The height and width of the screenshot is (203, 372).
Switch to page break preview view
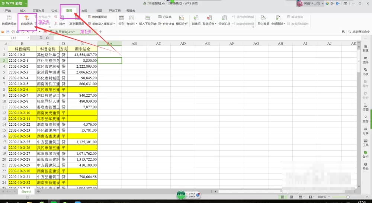291,197
